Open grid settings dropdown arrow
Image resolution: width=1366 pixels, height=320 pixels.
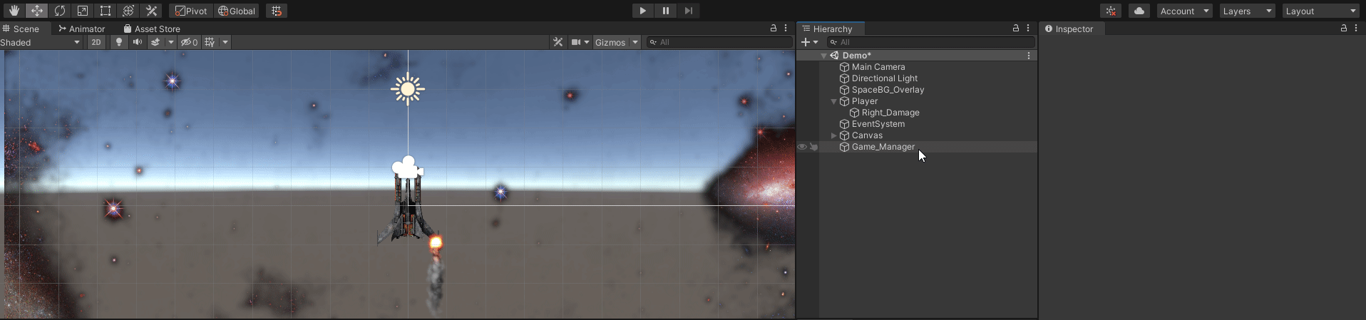click(225, 42)
